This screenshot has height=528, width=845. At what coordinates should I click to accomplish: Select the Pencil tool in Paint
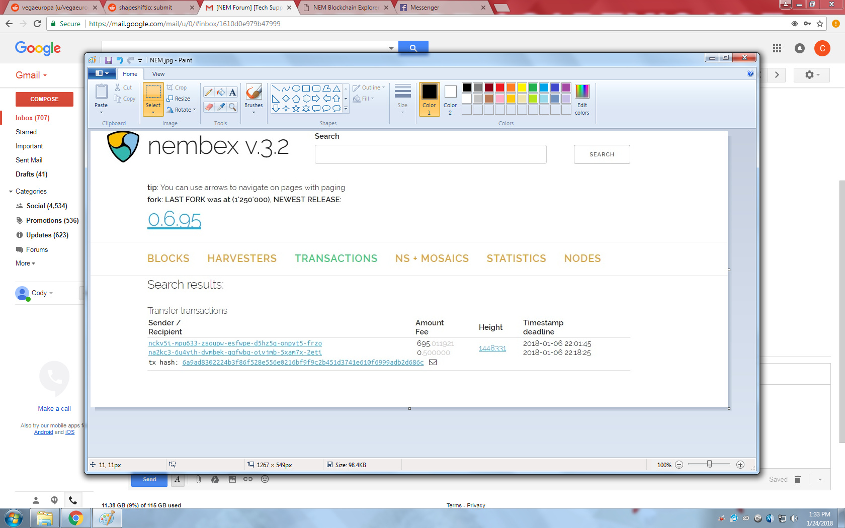208,92
